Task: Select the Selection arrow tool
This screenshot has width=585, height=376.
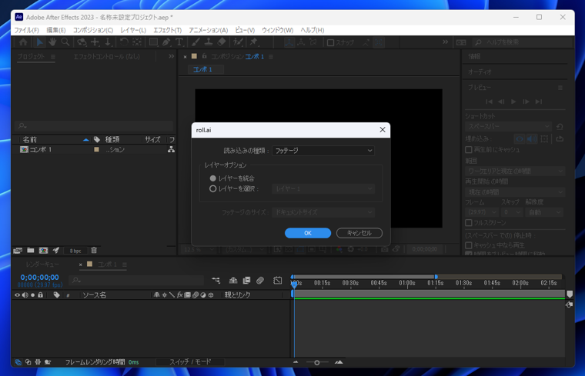Action: [x=39, y=42]
